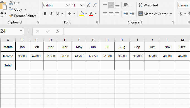Select empty Total cell under Jan
Image resolution: width=190 pixels, height=108 pixels.
coord(22,65)
